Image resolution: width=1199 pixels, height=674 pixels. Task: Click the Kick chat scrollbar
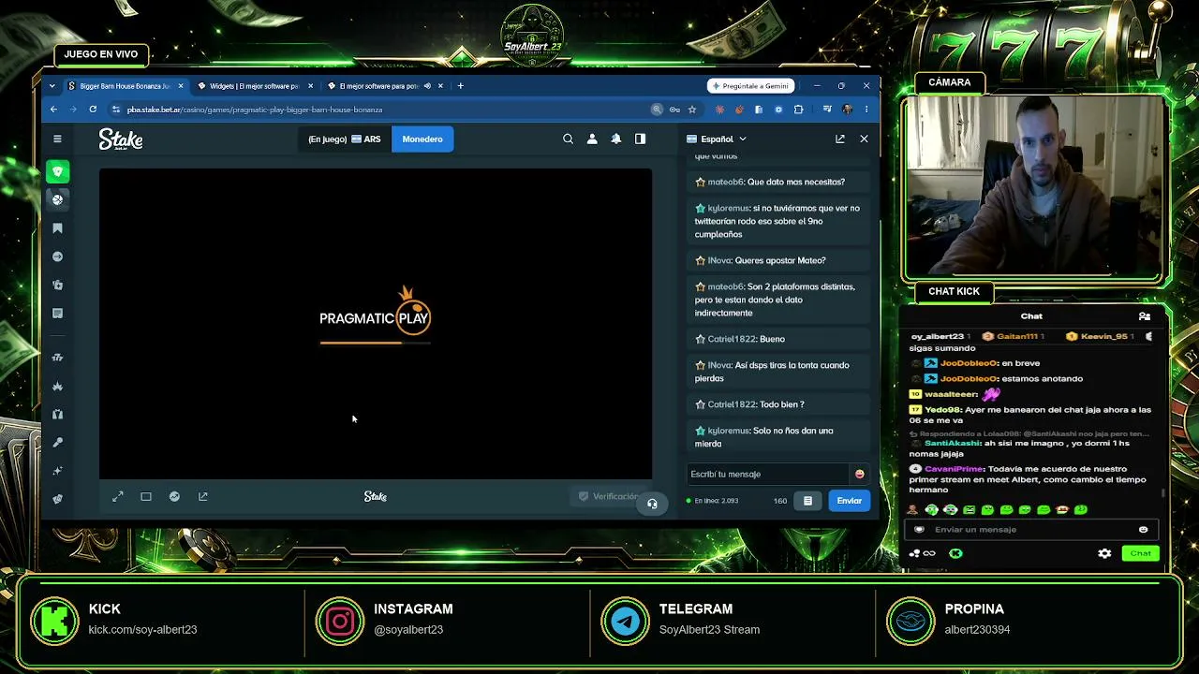click(x=1164, y=491)
